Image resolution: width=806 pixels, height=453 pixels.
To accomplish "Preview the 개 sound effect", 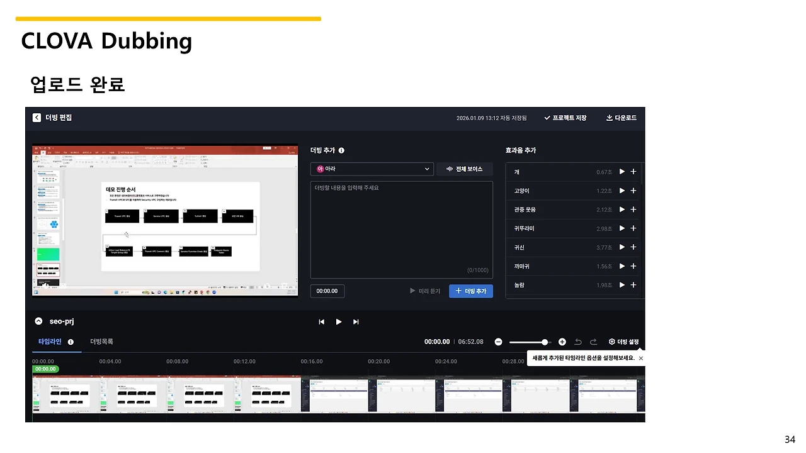I will 622,172.
